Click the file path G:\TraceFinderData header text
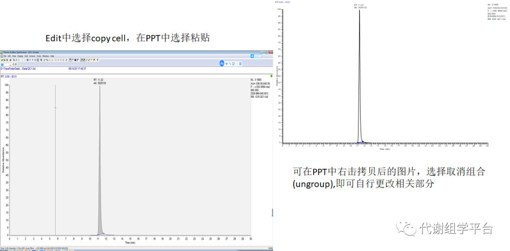 click(18, 69)
